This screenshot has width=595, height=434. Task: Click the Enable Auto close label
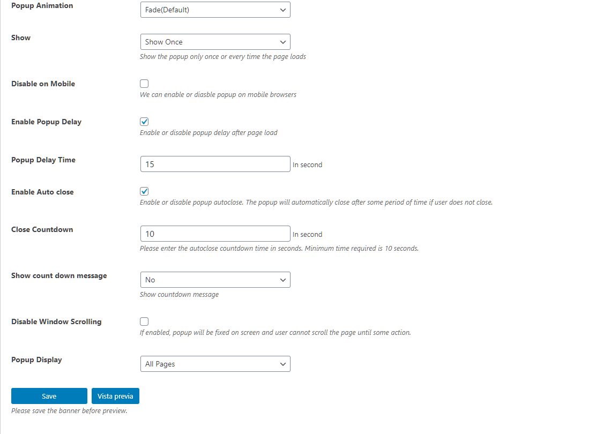point(42,192)
